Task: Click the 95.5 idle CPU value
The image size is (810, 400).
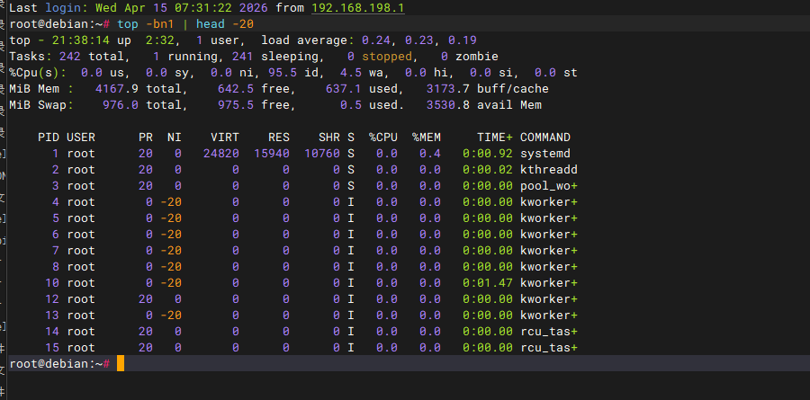Action: [282, 73]
